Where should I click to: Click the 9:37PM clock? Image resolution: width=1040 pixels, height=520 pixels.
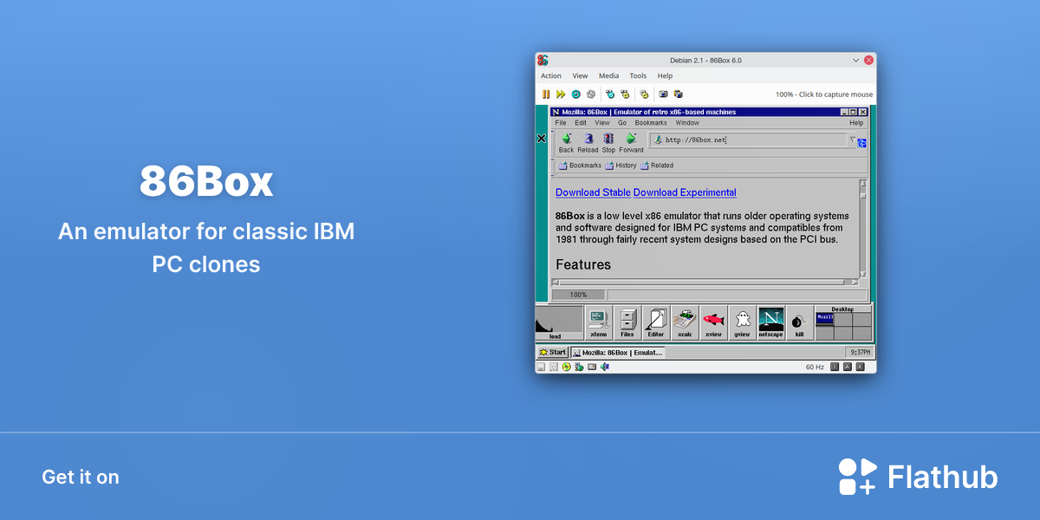click(x=860, y=352)
